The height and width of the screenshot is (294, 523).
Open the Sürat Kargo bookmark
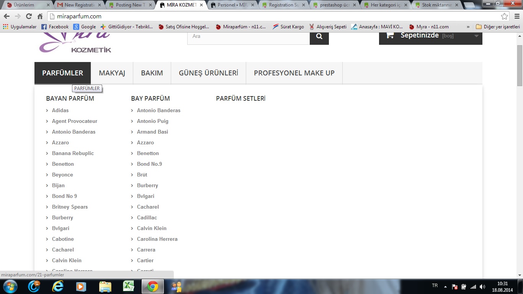(288, 27)
